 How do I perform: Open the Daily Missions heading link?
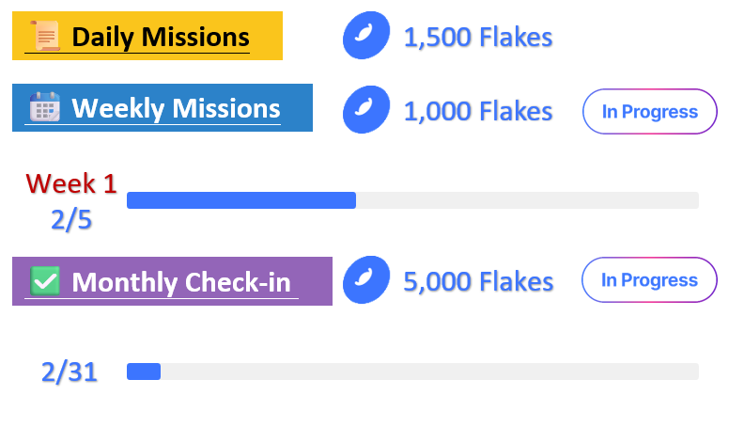(161, 37)
